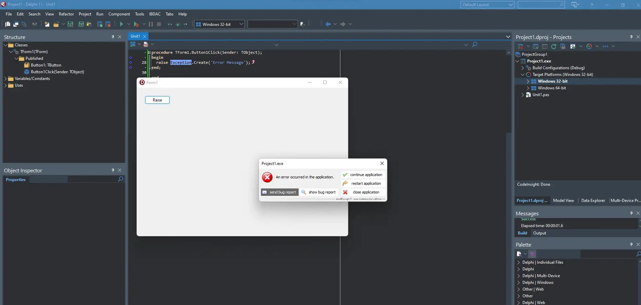Open a project with the Open folder icon
Viewport: 641px width, 305px height.
coord(57,24)
